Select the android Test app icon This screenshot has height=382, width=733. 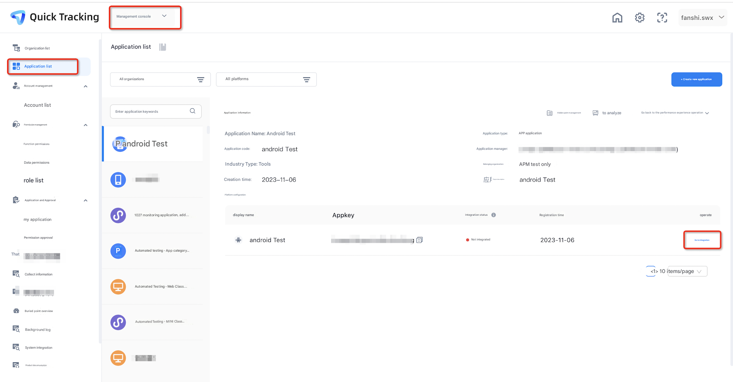pyautogui.click(x=119, y=144)
